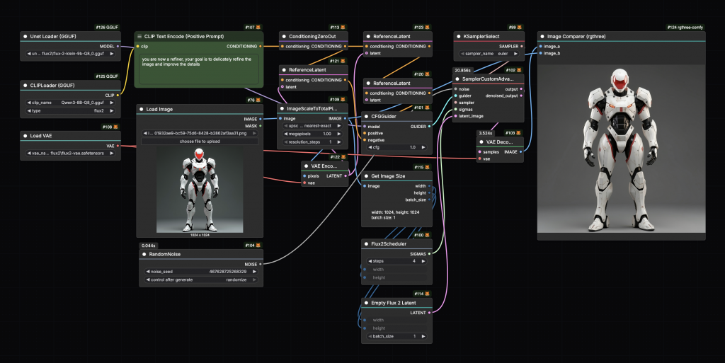Click the fox badge icon above Load Image
This screenshot has height=363, width=725.
click(260, 100)
